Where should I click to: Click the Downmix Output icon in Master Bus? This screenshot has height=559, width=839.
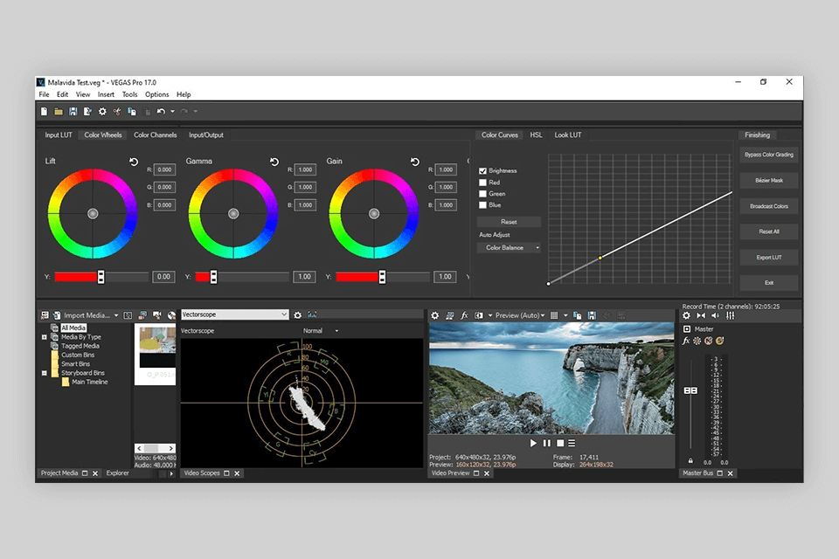point(701,315)
